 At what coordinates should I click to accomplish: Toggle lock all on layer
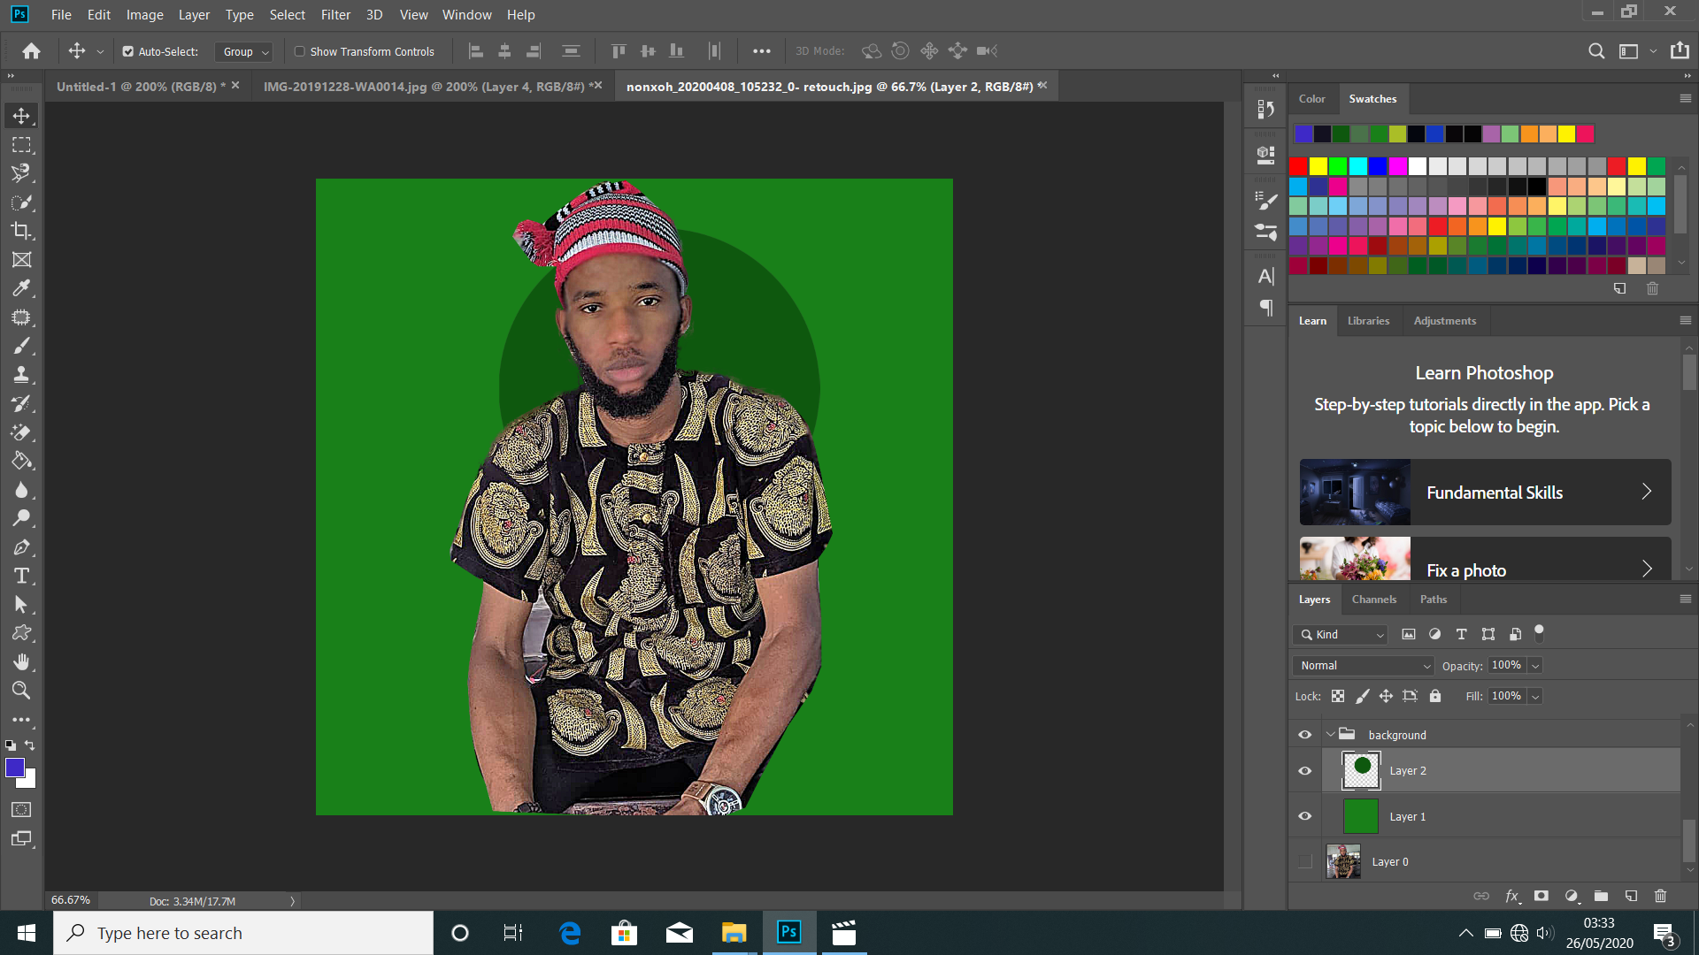1435,696
